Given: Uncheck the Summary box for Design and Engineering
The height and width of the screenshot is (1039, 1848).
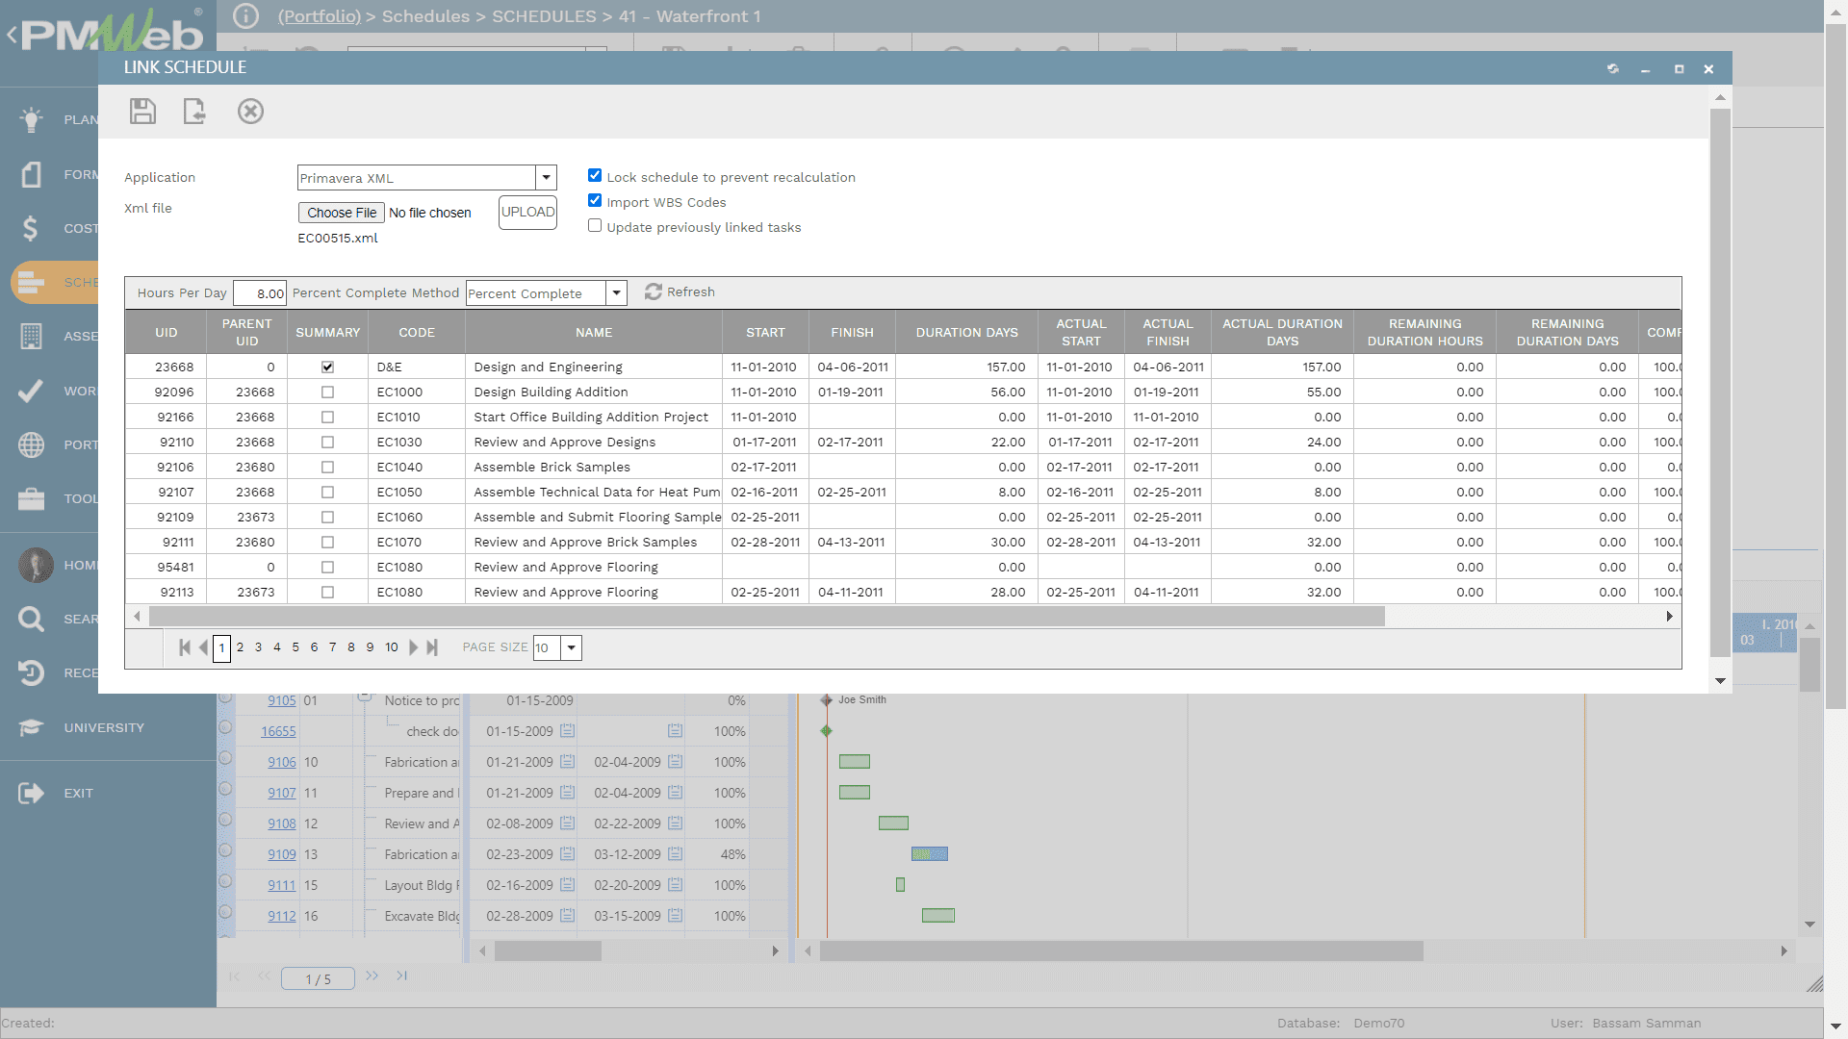Looking at the screenshot, I should pyautogui.click(x=327, y=367).
